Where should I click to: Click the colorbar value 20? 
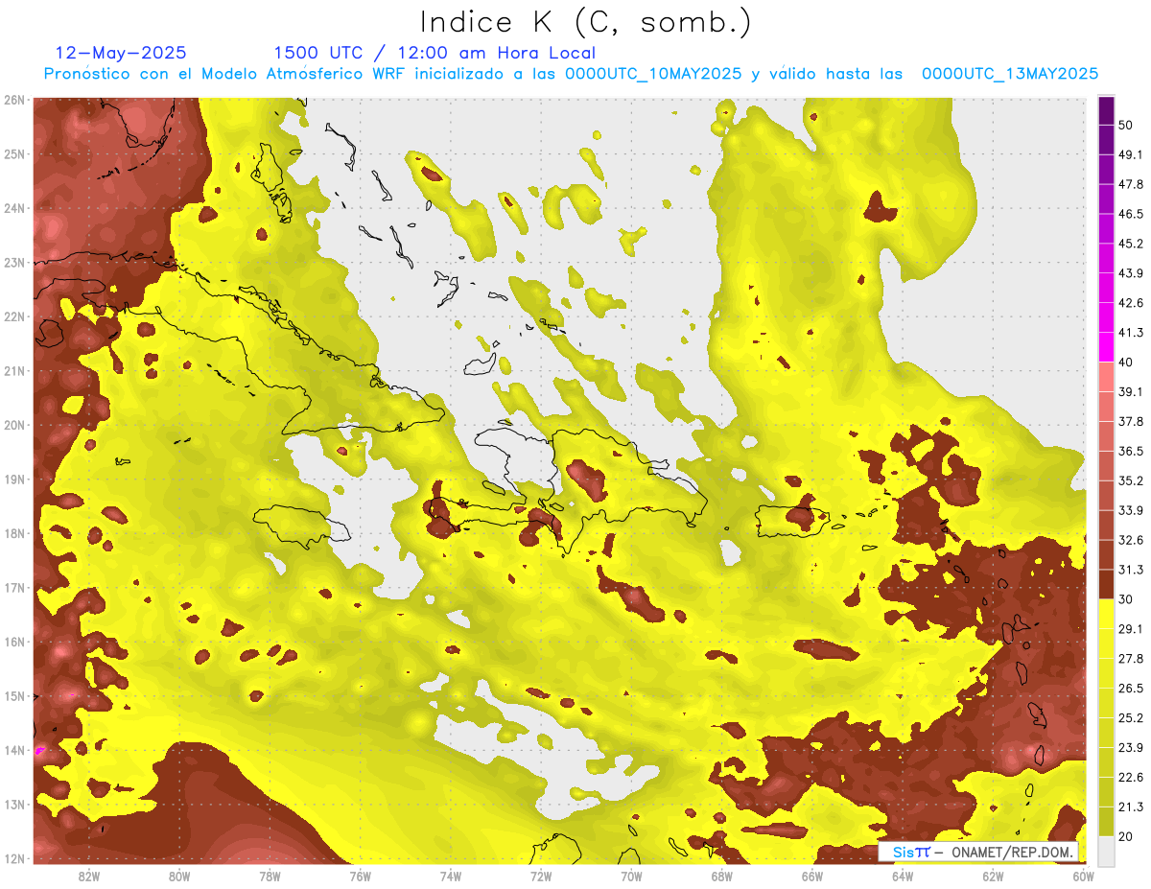[1126, 836]
